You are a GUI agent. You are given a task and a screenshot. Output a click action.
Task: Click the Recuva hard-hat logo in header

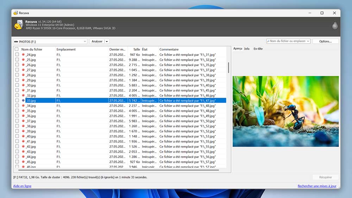pyautogui.click(x=19, y=25)
